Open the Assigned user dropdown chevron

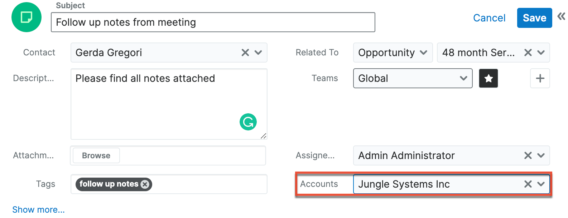(541, 155)
